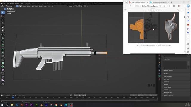
Task: Select the Bevel tool
Action: [3, 53]
